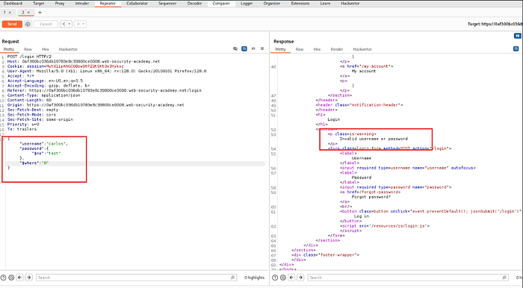Toggle Response pane layout icon at top right
This screenshot has height=288, width=523.
coord(517,36)
